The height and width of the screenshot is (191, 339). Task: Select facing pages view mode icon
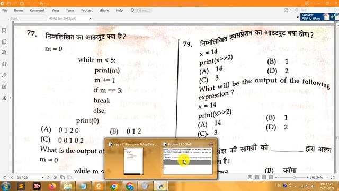pos(264,177)
